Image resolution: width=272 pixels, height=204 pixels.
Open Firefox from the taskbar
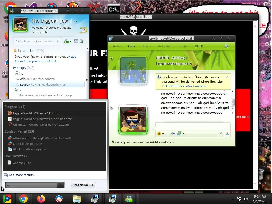(41, 199)
